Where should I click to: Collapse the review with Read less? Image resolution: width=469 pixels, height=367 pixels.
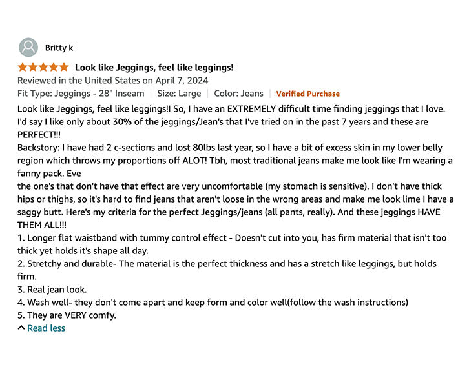(x=46, y=328)
